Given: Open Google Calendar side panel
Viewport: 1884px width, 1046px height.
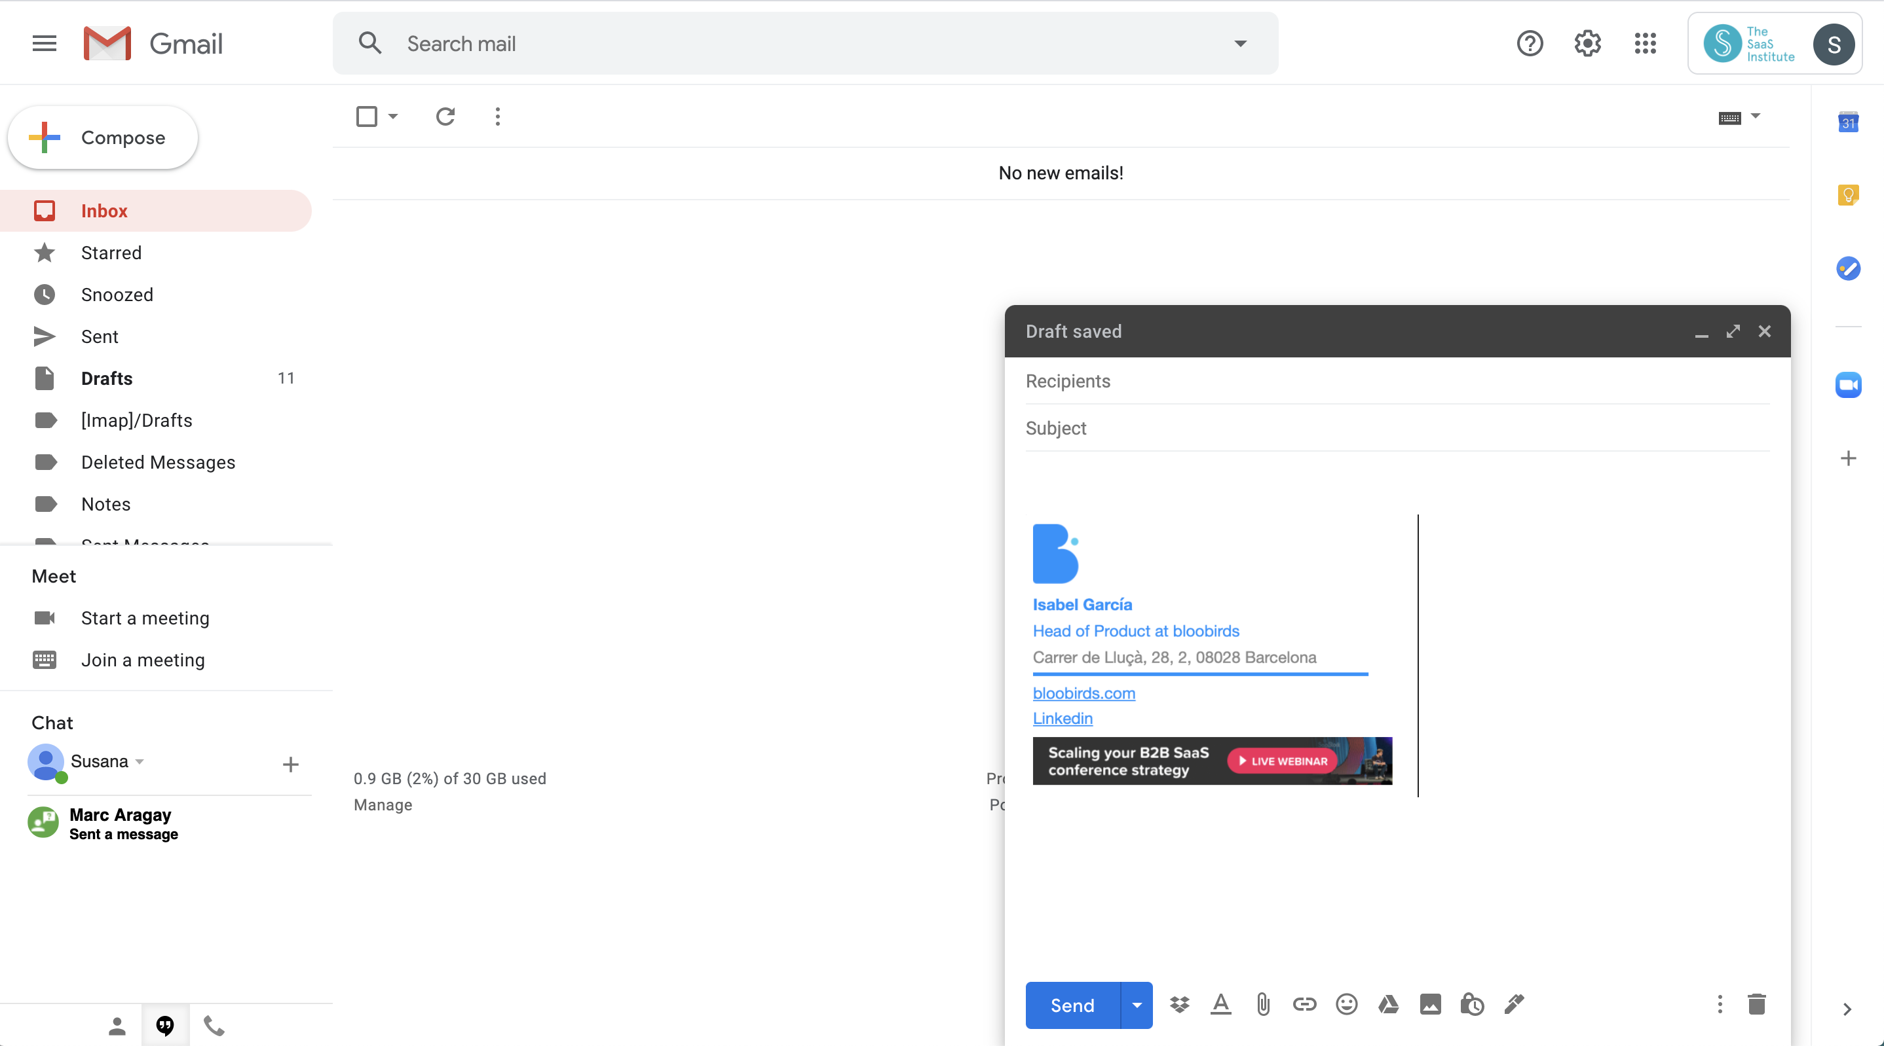Looking at the screenshot, I should pyautogui.click(x=1848, y=121).
